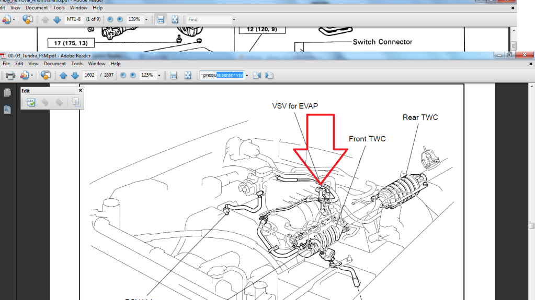
Task: Click page number field showing 1602
Action: tap(89, 75)
